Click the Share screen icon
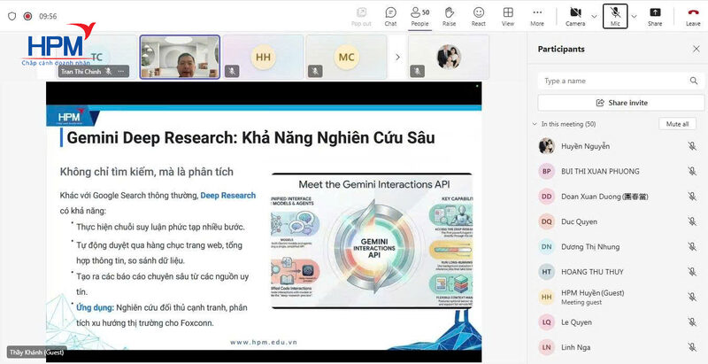 [655, 15]
